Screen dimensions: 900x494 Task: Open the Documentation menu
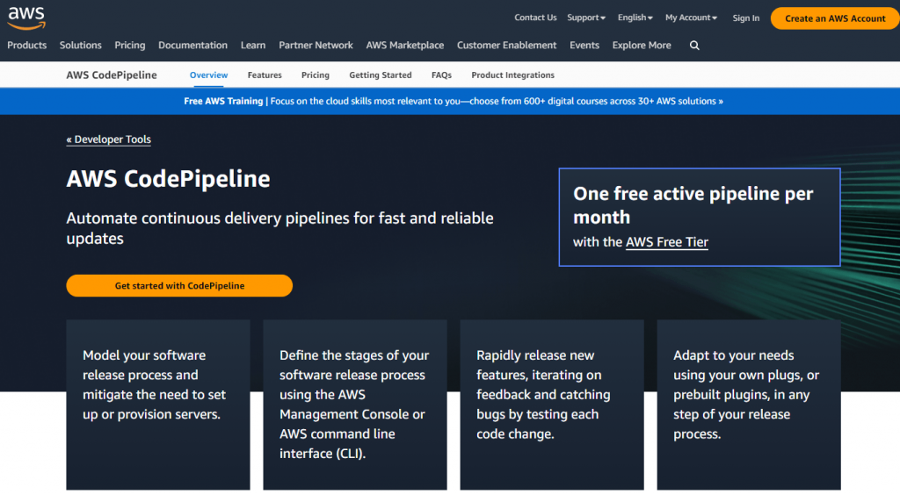[192, 46]
